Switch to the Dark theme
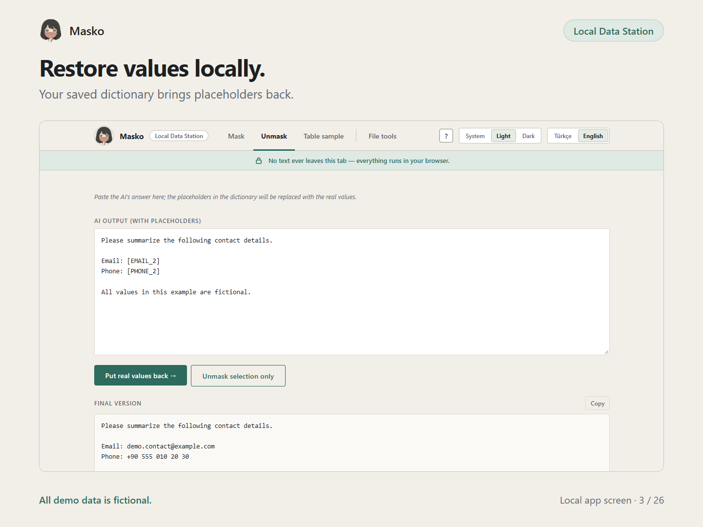The width and height of the screenshot is (703, 527). (528, 136)
